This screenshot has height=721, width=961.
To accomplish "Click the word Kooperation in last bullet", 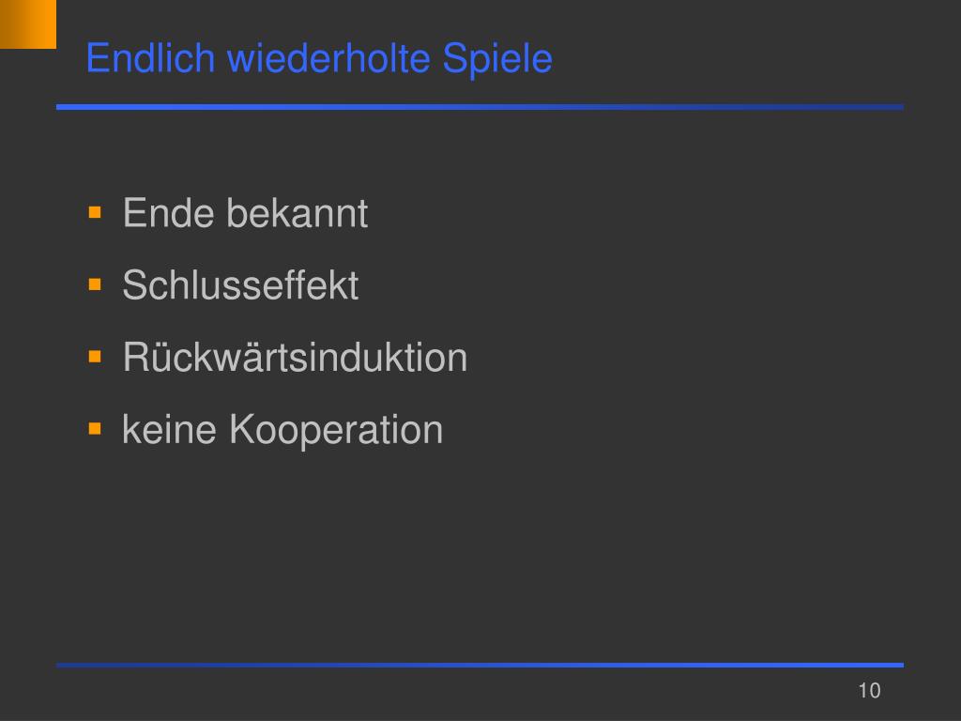I will click(336, 431).
